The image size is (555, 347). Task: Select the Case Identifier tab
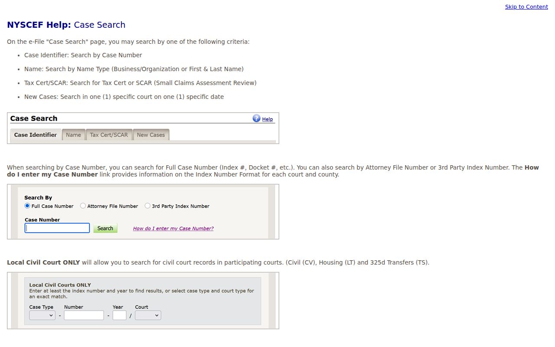(x=36, y=135)
